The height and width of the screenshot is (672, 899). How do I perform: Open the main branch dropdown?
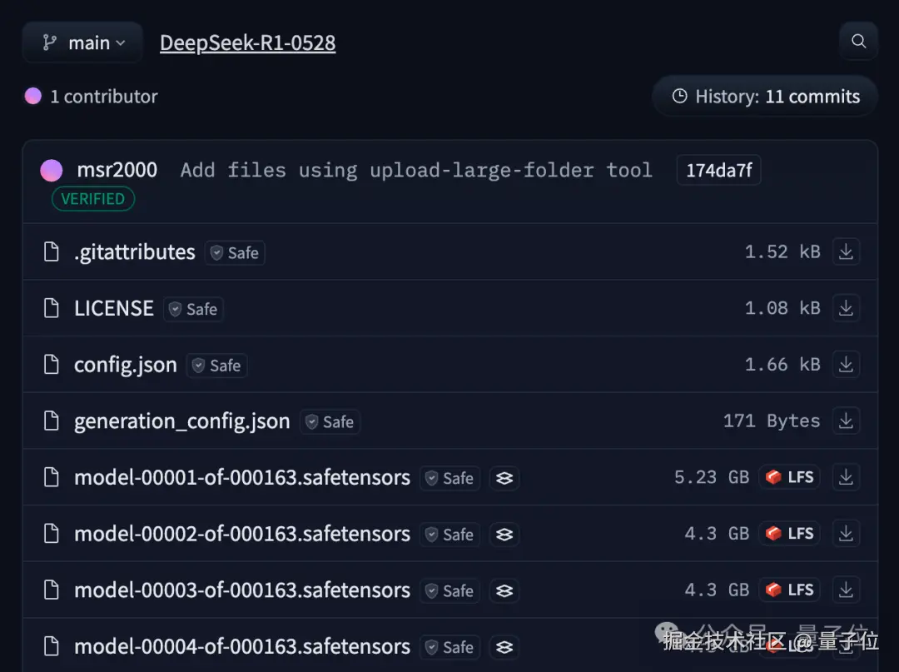[x=83, y=42]
